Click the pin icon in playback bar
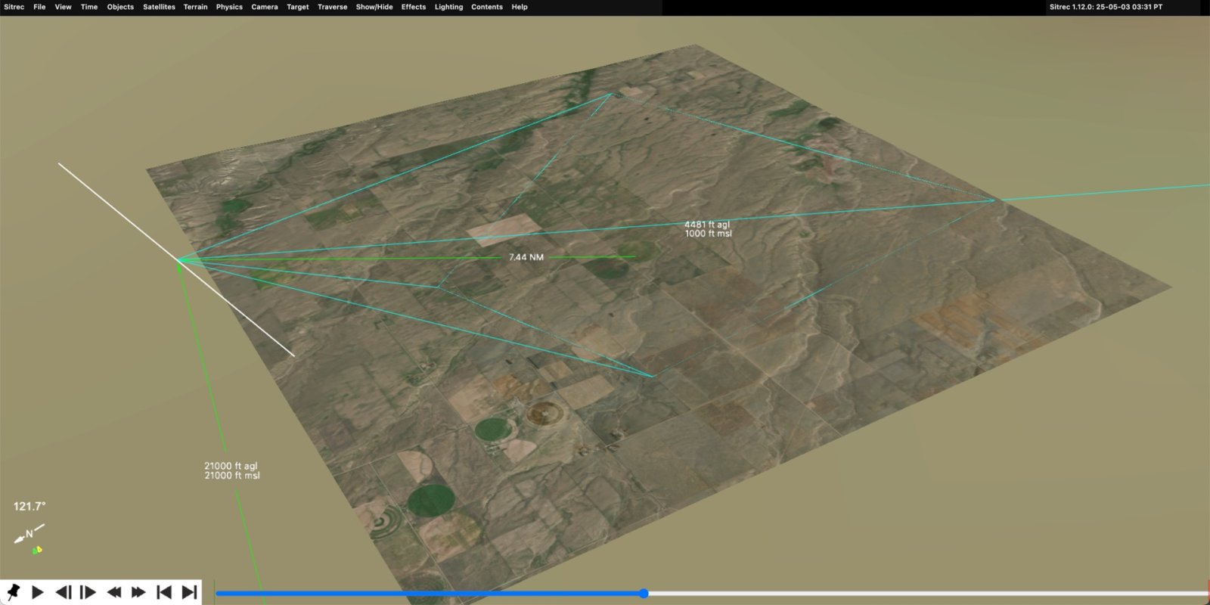This screenshot has width=1210, height=605. pyautogui.click(x=13, y=591)
